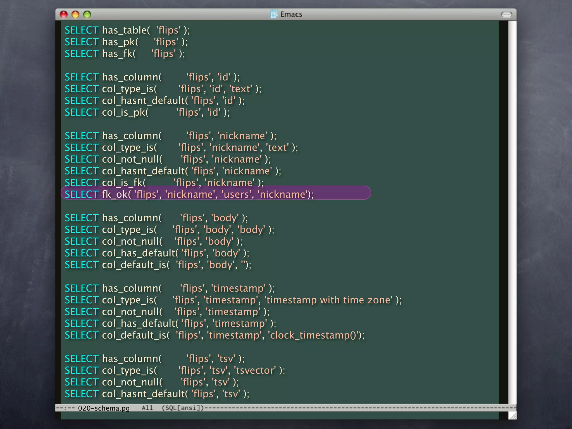
Task: Click col_type_is 'tsv', 'tsvector' line
Action: coord(175,370)
